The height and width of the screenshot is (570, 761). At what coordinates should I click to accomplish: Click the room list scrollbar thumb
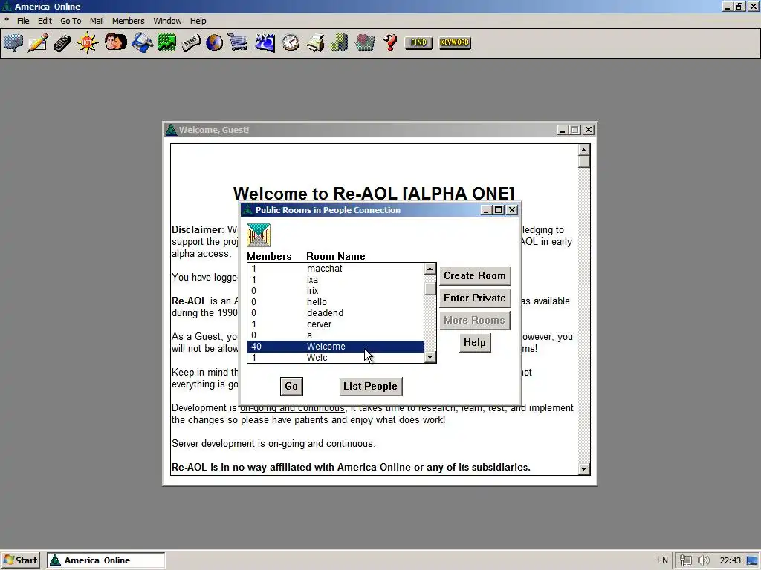tap(430, 289)
